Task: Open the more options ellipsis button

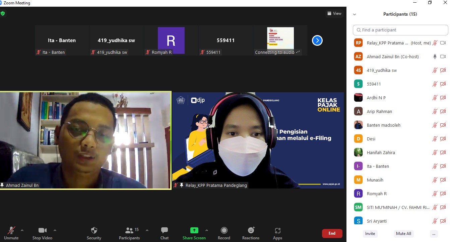Action: pos(434,234)
